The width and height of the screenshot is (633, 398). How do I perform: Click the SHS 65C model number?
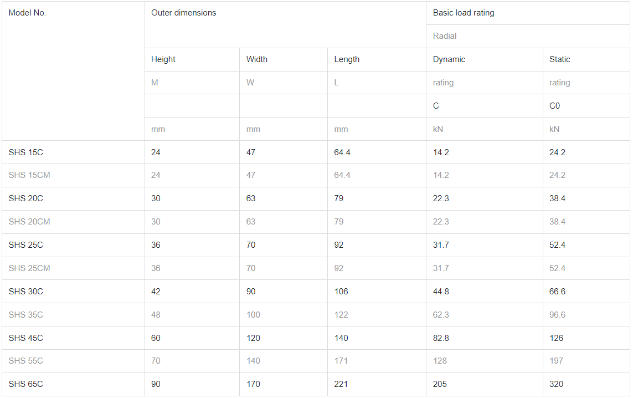pyautogui.click(x=26, y=384)
